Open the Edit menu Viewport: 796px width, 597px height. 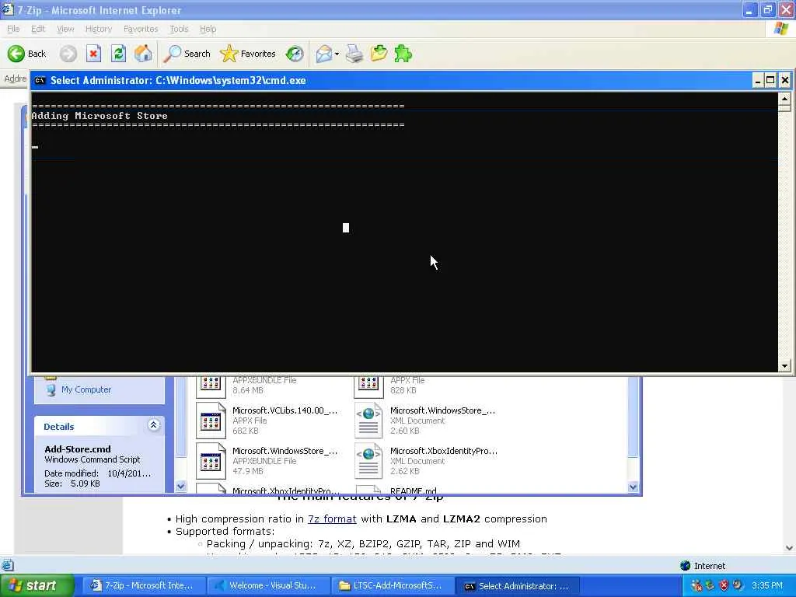pos(38,29)
